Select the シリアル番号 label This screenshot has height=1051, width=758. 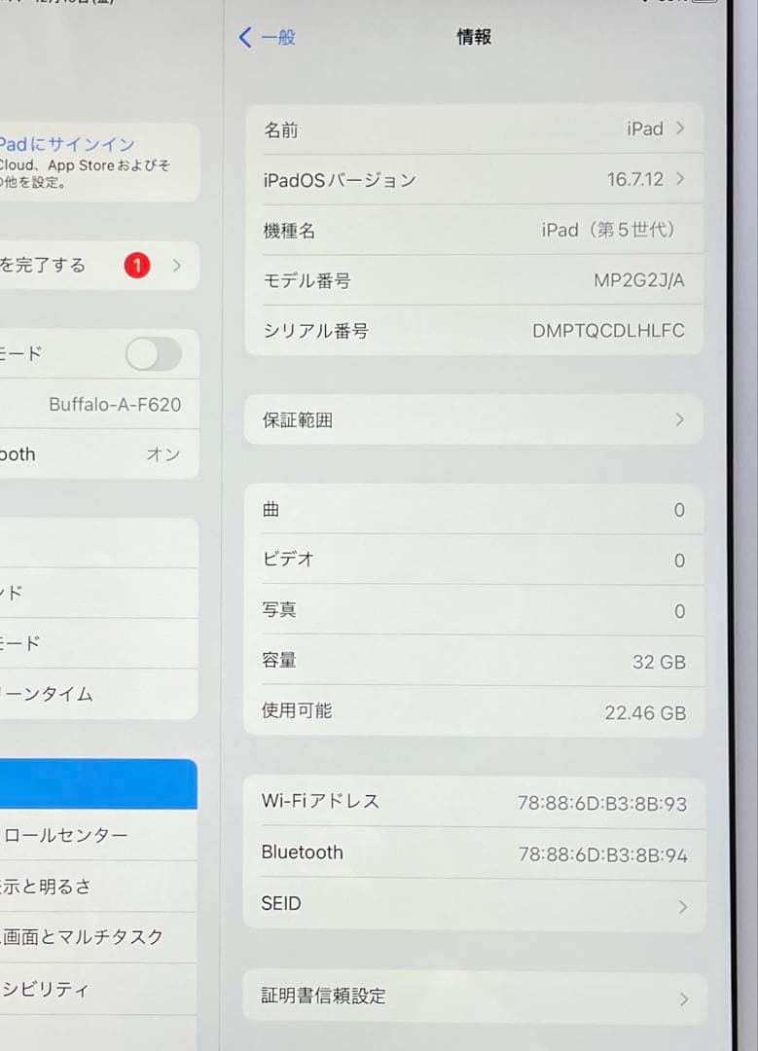coord(315,331)
